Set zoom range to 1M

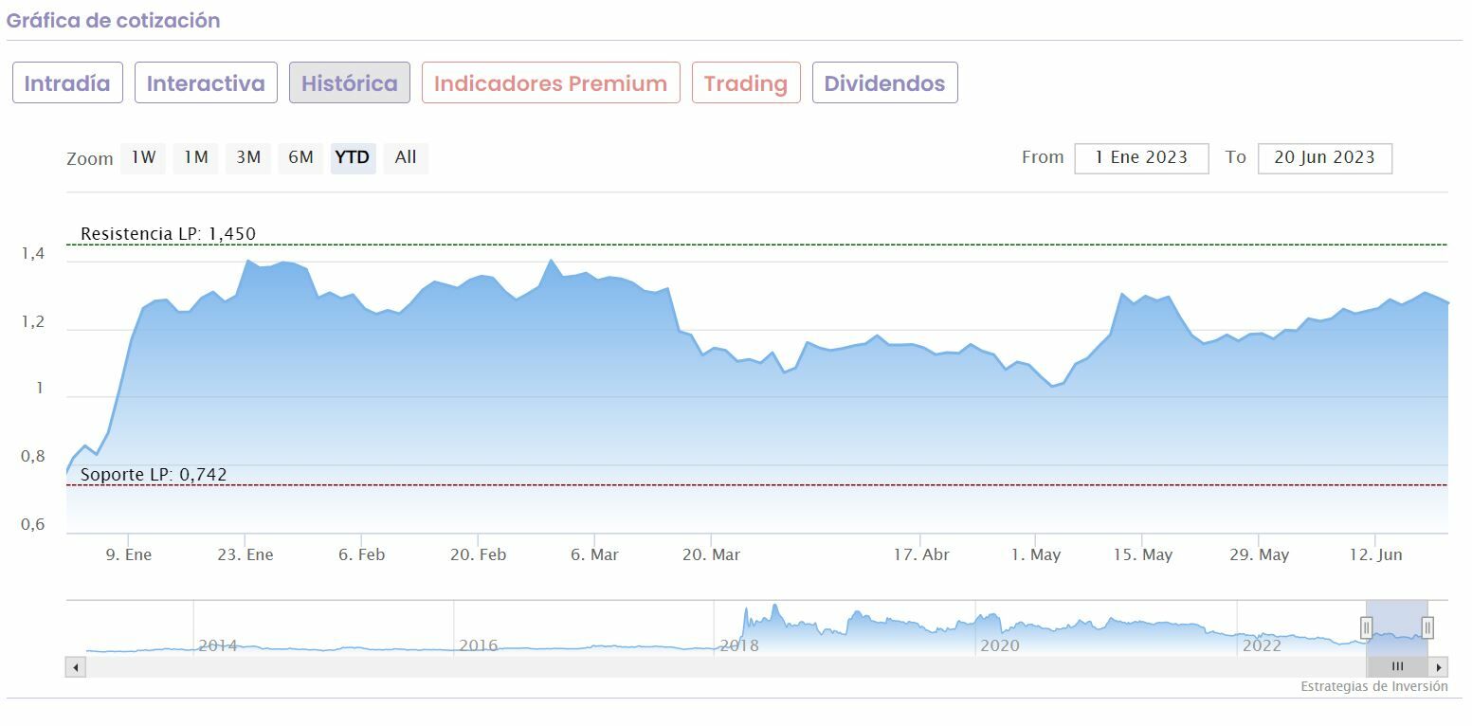[x=196, y=158]
